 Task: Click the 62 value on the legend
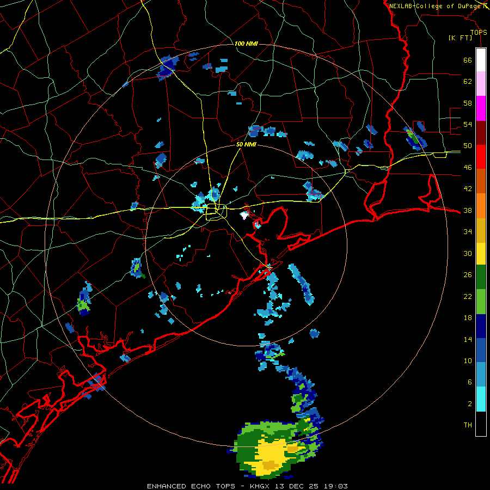coord(468,82)
